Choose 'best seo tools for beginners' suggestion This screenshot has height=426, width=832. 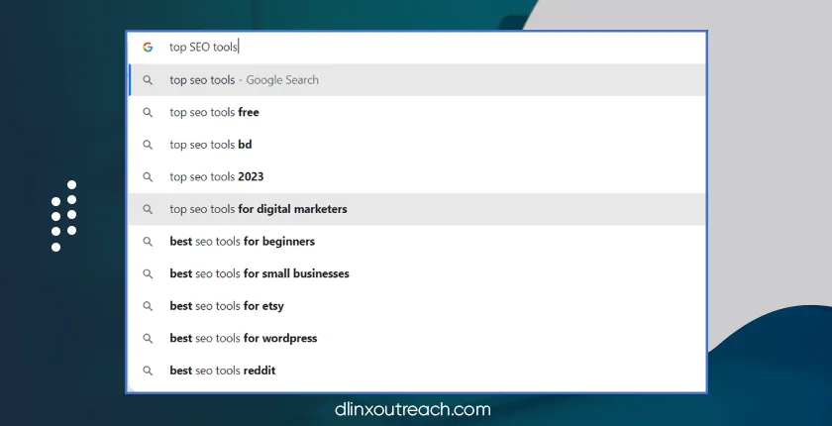417,242
